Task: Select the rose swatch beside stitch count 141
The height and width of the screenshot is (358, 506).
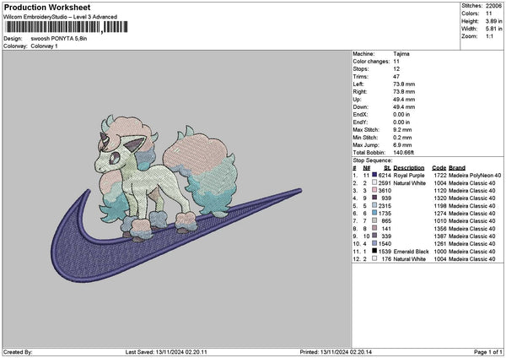Action: tap(374, 228)
